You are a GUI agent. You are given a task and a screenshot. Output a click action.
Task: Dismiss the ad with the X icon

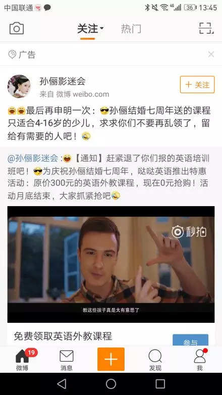(211, 54)
